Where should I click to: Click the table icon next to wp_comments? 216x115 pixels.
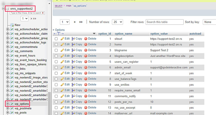12,51
